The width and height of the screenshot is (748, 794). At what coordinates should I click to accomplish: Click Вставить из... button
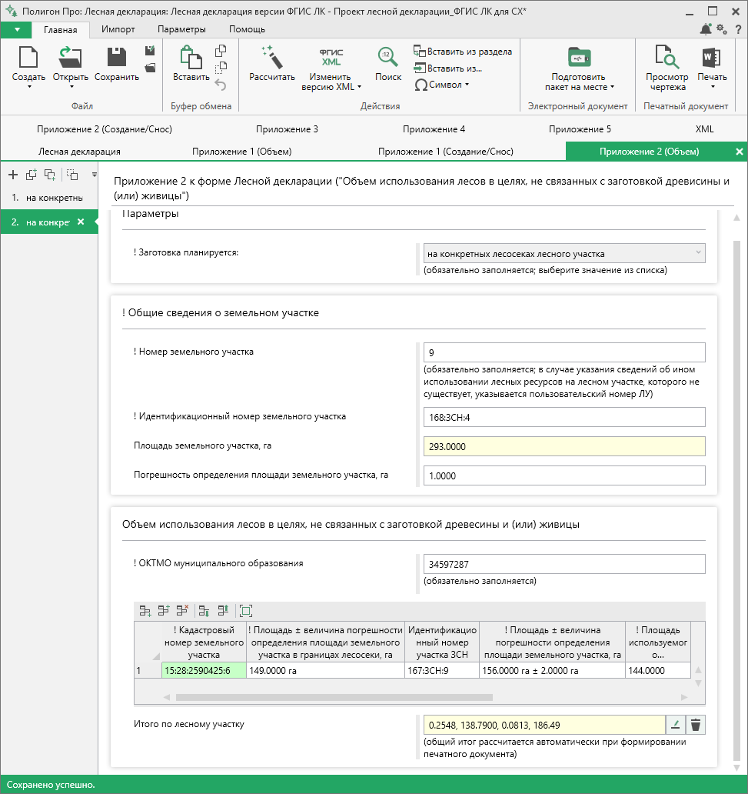point(448,68)
